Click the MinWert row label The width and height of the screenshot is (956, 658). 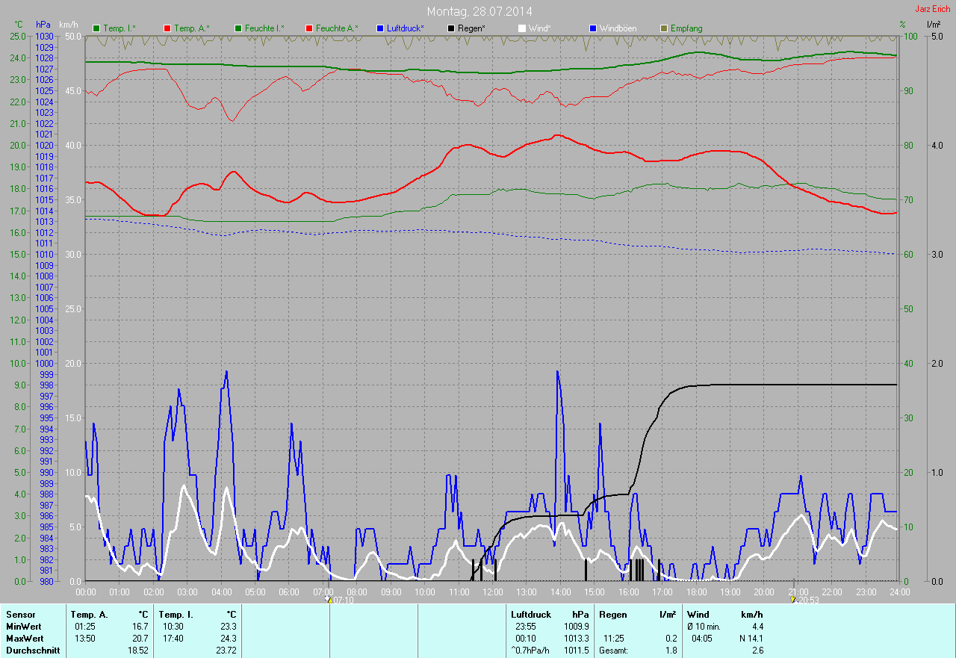(x=23, y=627)
